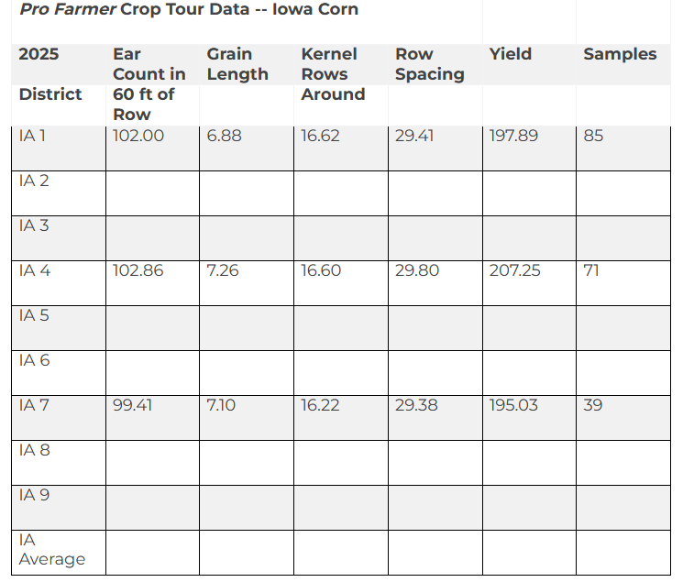Image resolution: width=683 pixels, height=582 pixels.
Task: Select the 102.00 ear count value
Action: (x=138, y=136)
